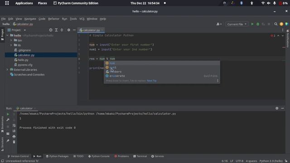
Task: Open GNOME Places menu
Action: pyautogui.click(x=42, y=3)
